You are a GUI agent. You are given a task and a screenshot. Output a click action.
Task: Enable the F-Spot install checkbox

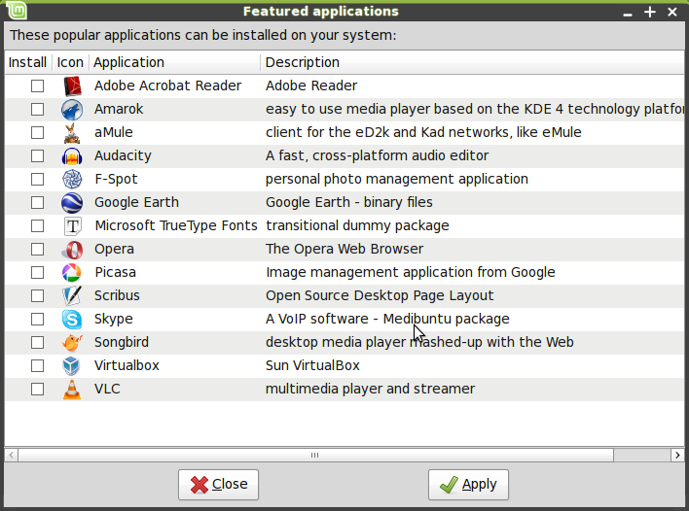tap(37, 179)
